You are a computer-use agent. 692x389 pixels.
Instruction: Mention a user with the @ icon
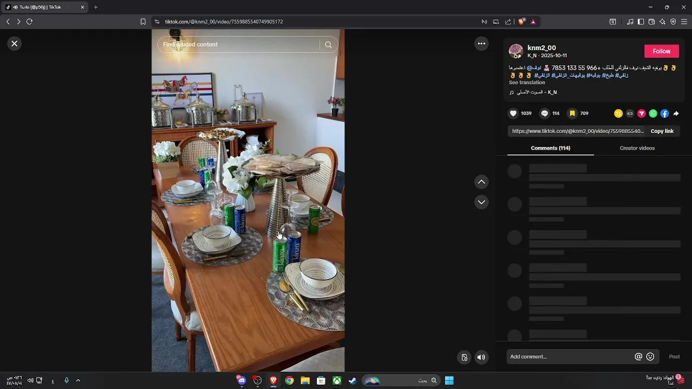click(638, 357)
